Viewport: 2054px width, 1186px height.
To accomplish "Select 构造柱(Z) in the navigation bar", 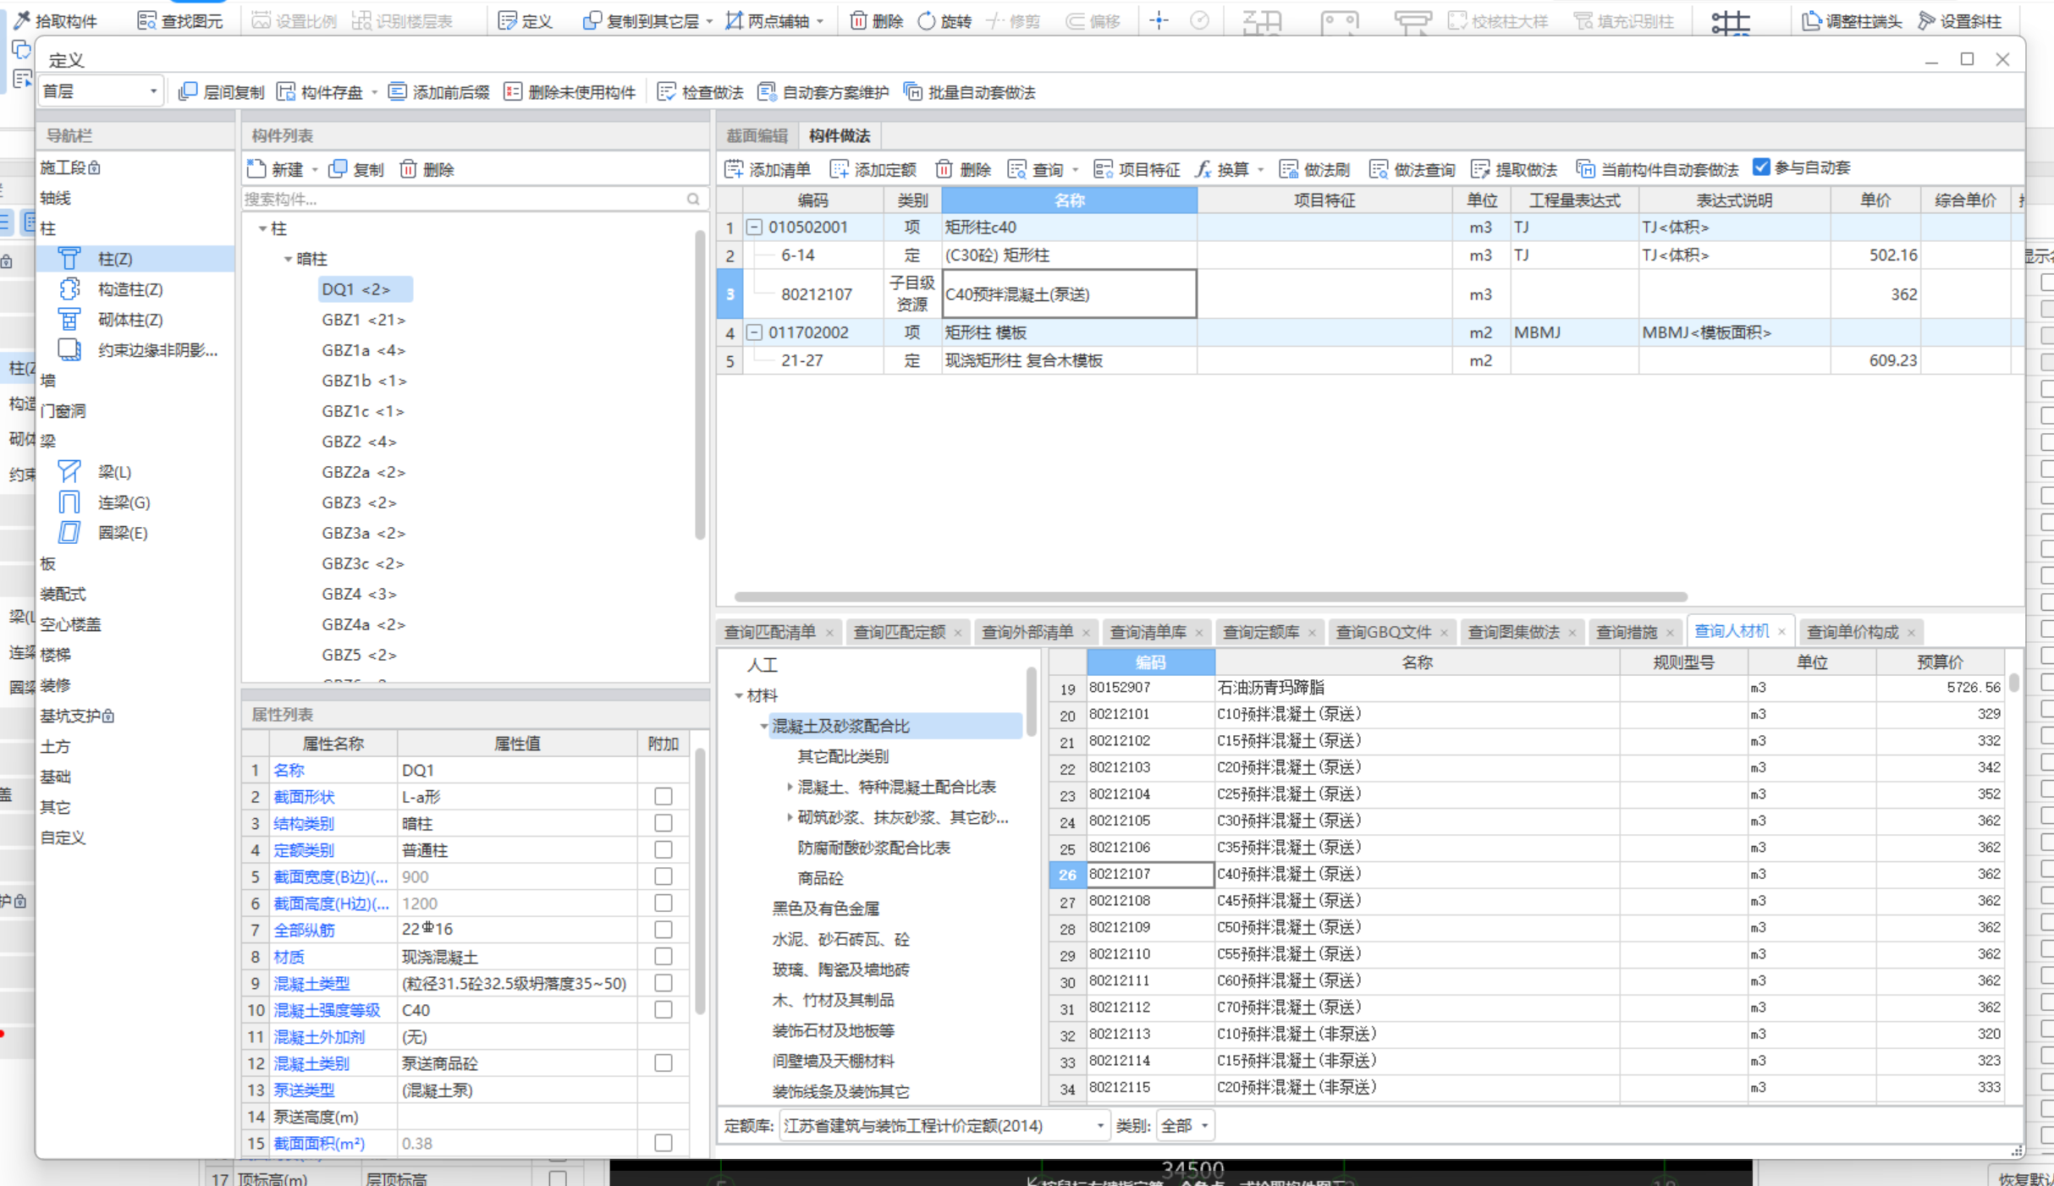I will click(x=129, y=289).
